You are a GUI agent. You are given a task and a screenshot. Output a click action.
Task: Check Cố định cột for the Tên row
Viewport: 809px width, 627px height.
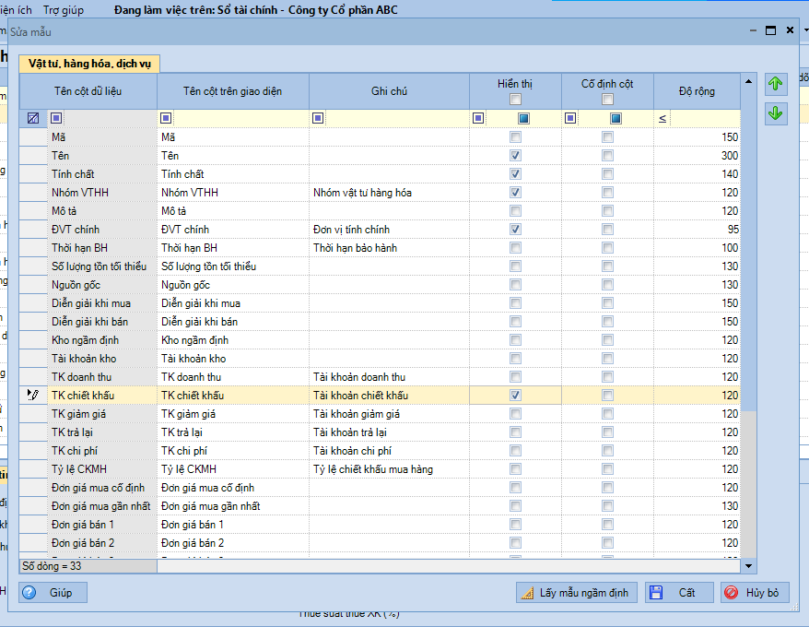pos(608,156)
